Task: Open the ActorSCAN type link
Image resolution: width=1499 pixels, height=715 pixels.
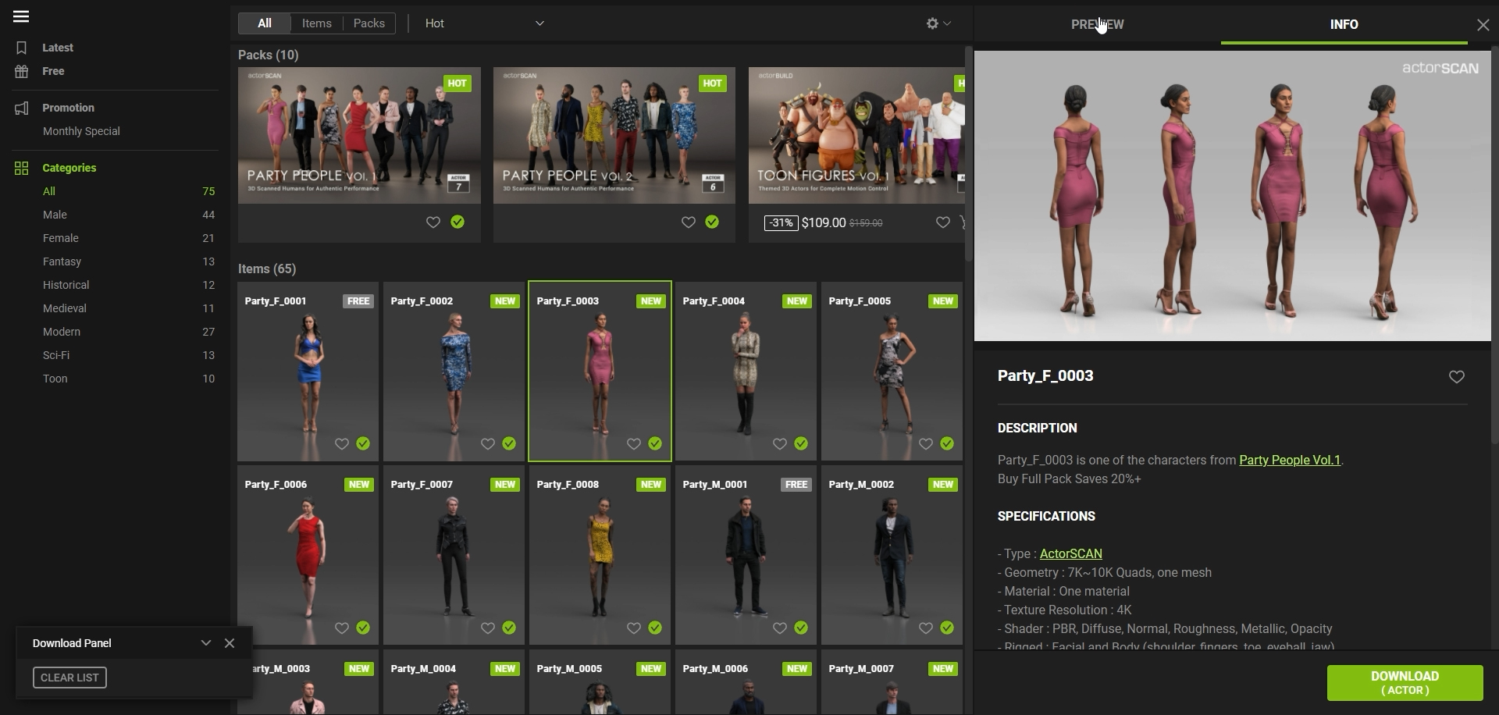Action: point(1071,554)
